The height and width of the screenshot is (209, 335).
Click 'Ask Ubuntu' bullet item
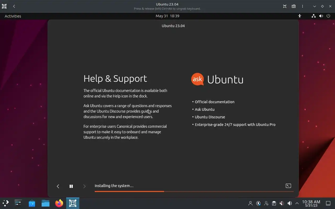coord(205,109)
